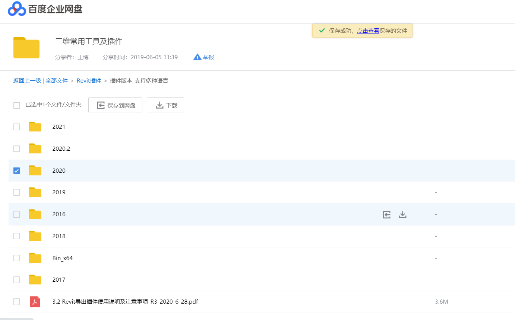Click 点击查看 link in the notification
The width and height of the screenshot is (515, 320).
pyautogui.click(x=368, y=31)
